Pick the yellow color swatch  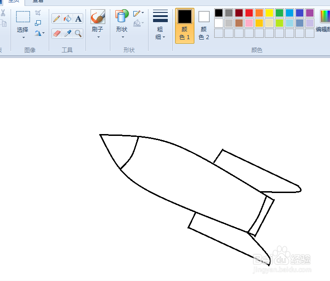click(269, 13)
